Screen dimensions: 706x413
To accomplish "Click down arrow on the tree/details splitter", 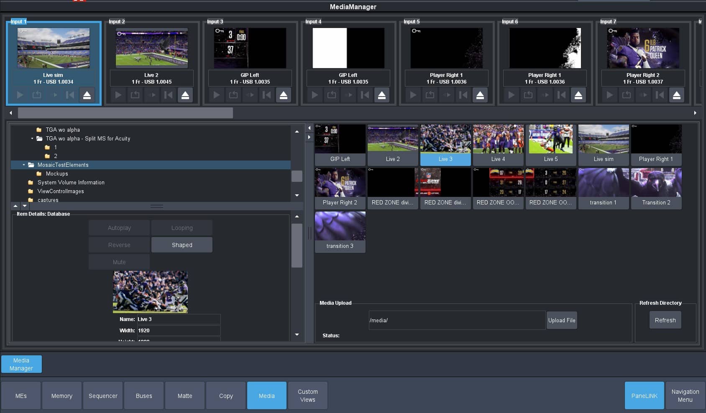I will tap(25, 206).
